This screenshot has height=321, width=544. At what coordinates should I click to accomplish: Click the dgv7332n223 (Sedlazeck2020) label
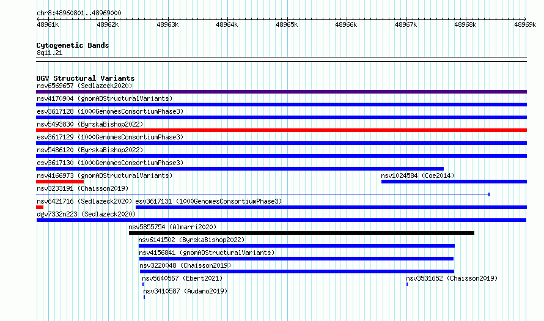coord(86,214)
